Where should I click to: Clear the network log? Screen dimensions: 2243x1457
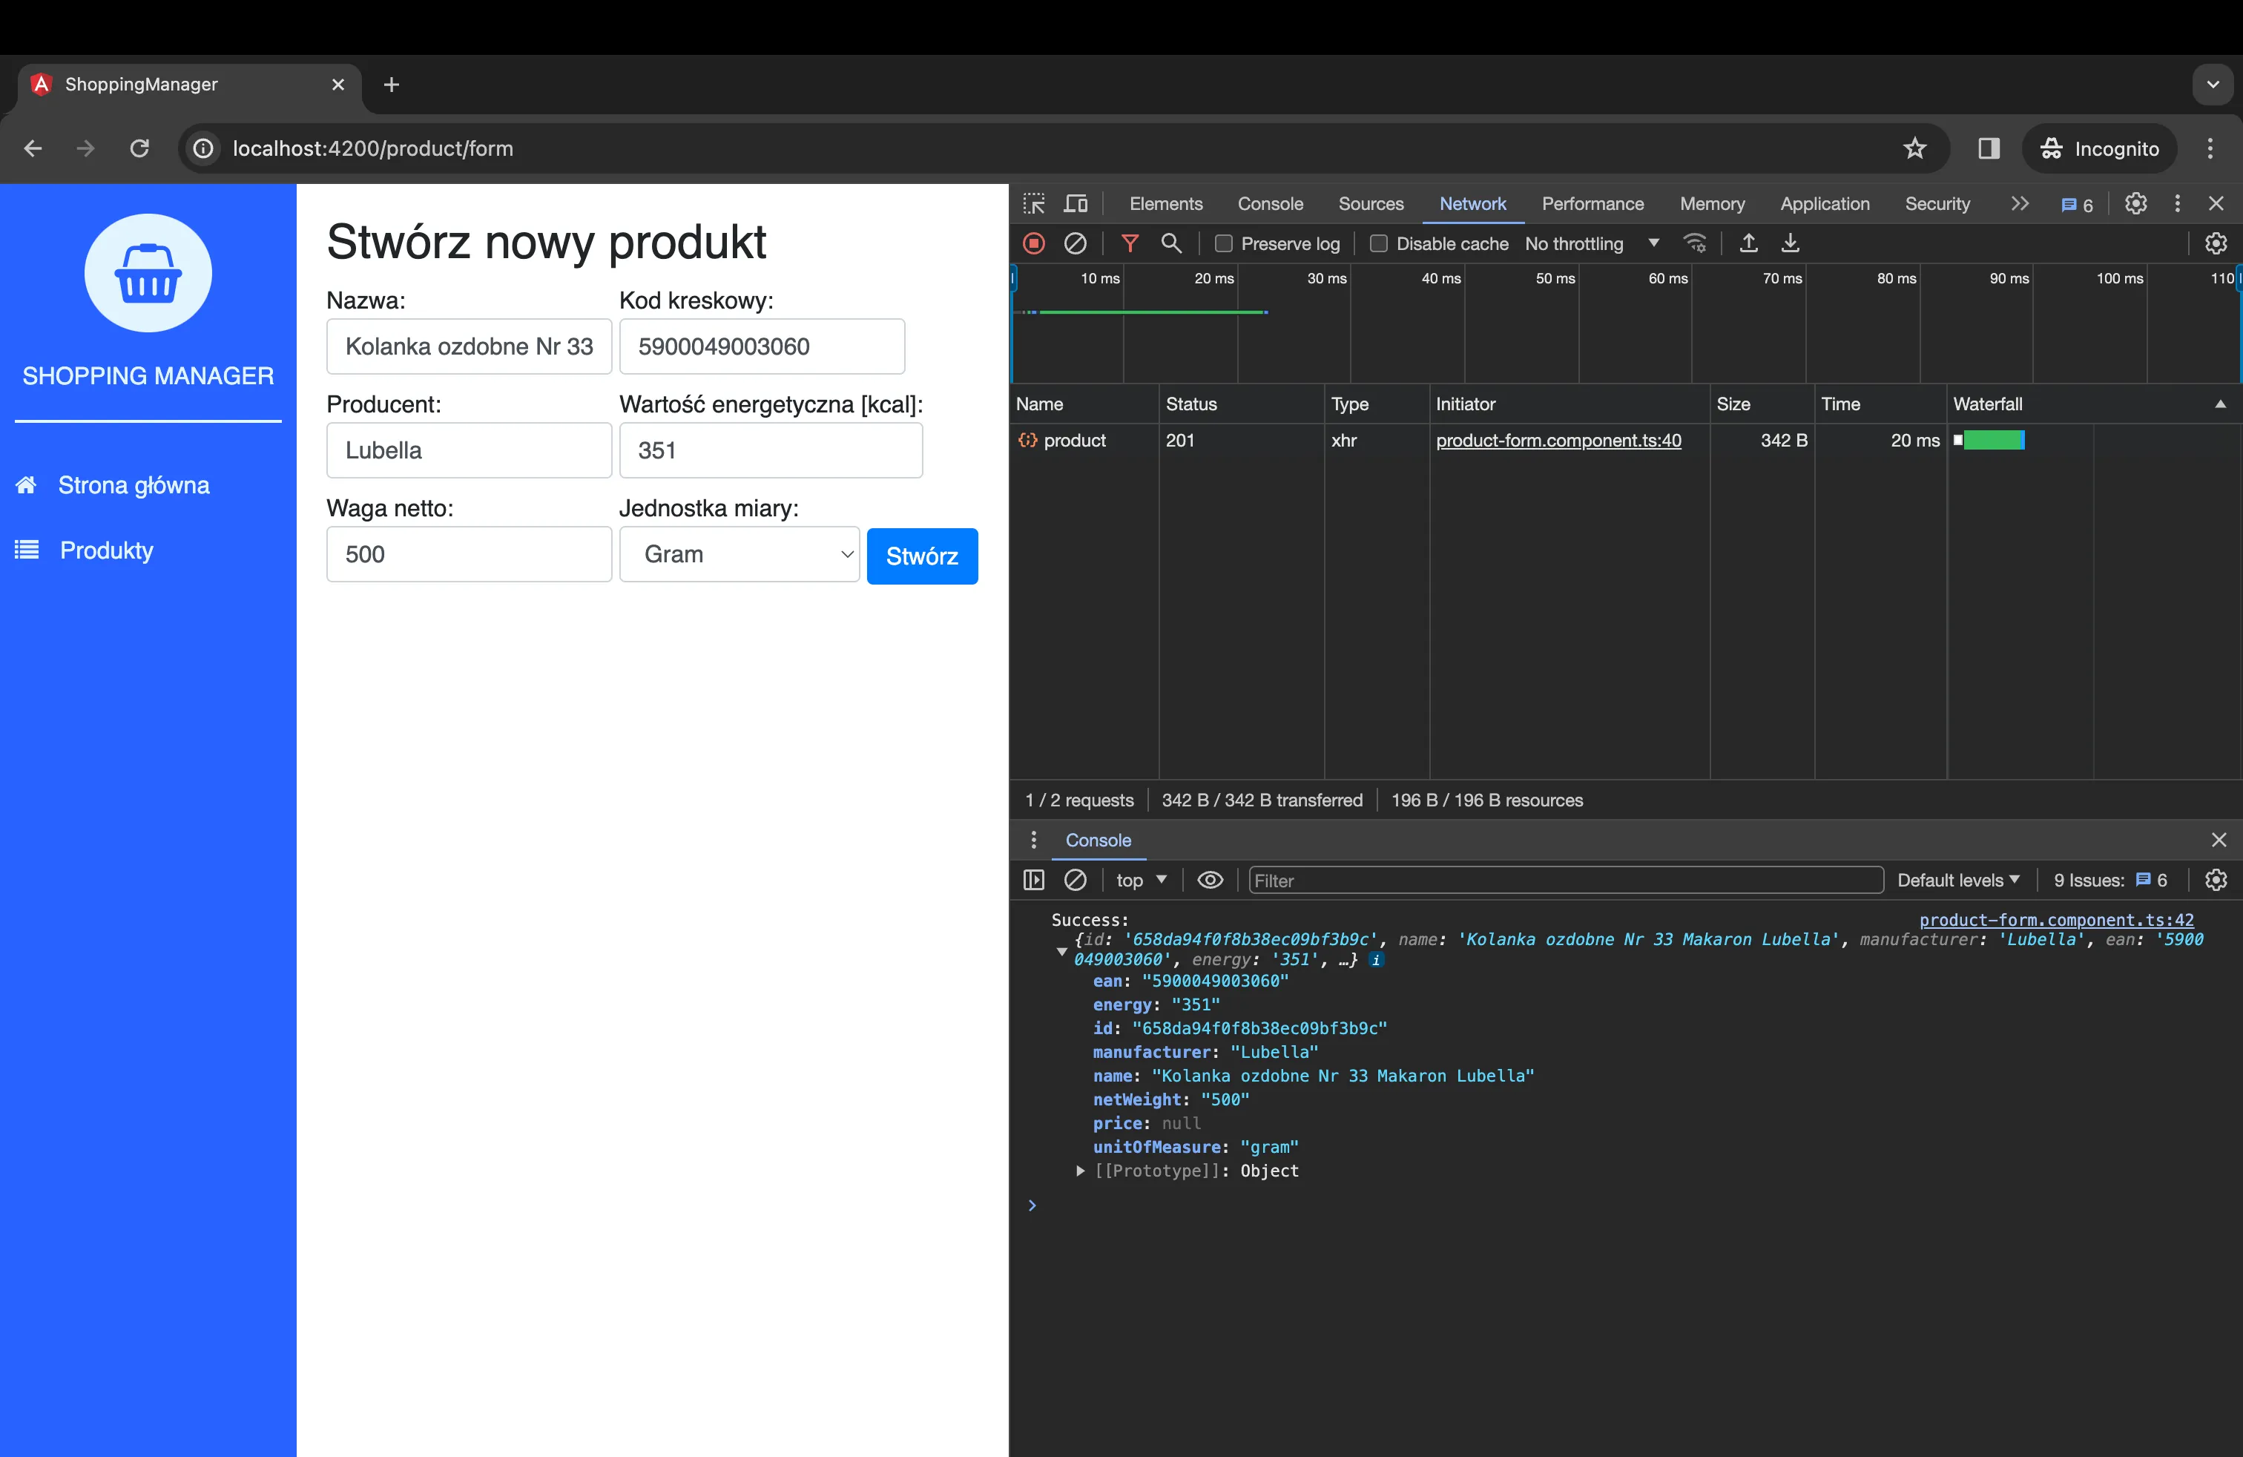[x=1076, y=243]
